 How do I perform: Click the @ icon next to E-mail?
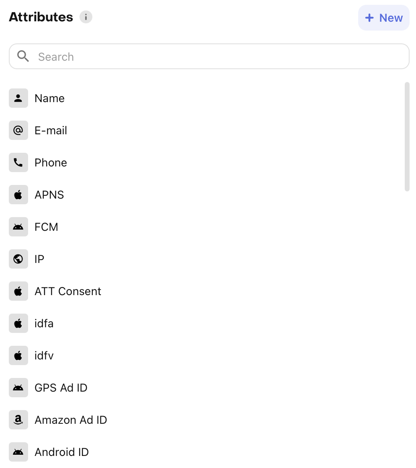(18, 130)
